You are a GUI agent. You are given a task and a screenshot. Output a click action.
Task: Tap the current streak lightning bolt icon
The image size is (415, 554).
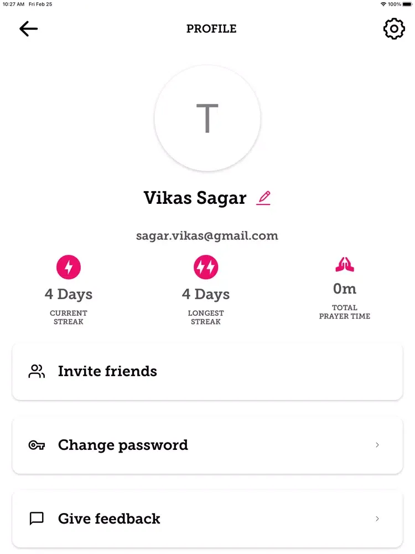pos(69,267)
